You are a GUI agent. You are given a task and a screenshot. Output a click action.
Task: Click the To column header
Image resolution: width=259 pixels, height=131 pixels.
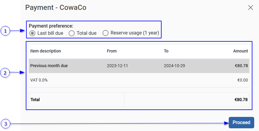click(x=166, y=51)
